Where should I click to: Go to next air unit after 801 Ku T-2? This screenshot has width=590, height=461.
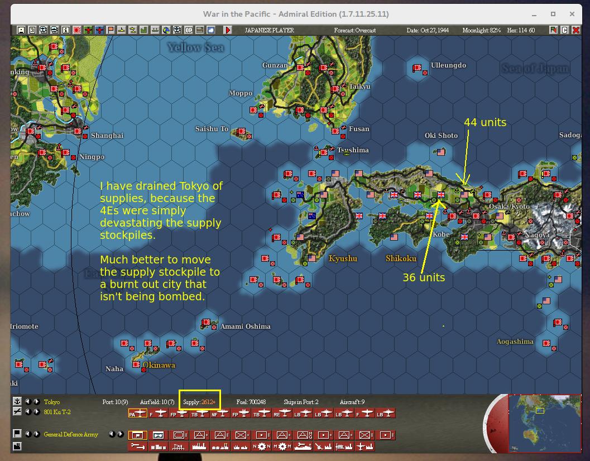tap(36, 412)
